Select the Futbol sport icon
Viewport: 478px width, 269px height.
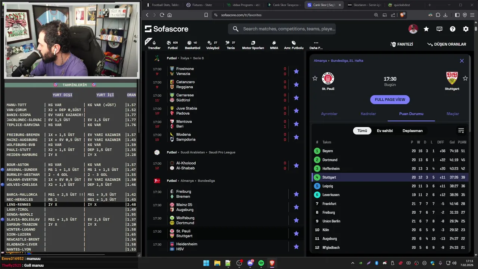coord(173,45)
